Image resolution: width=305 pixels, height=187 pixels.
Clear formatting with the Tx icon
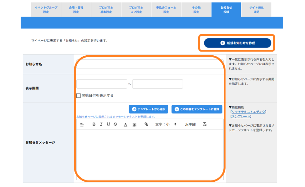click(205, 124)
